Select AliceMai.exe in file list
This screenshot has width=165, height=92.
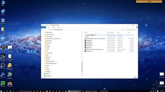[x=89, y=40]
